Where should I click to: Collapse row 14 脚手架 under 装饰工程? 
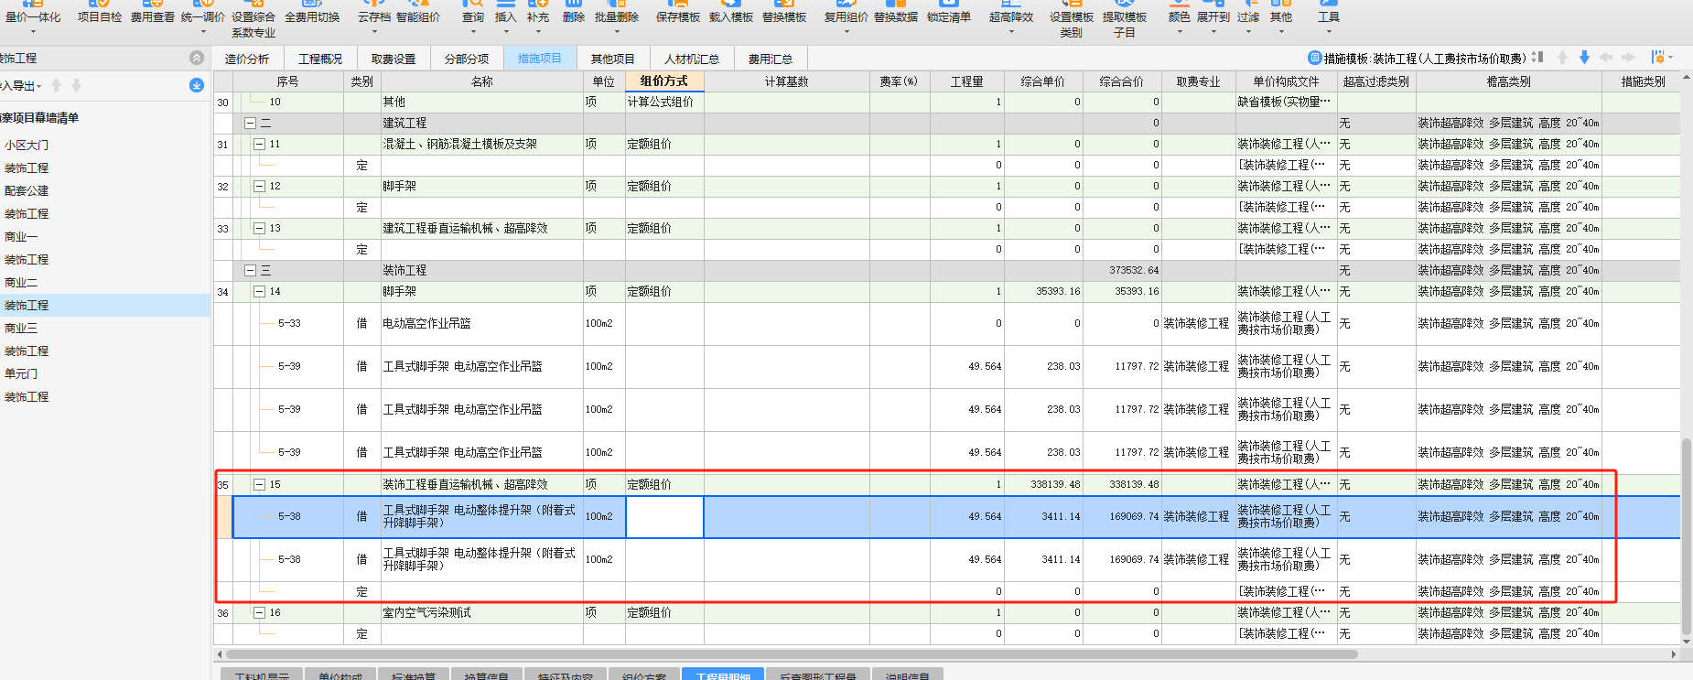(259, 291)
